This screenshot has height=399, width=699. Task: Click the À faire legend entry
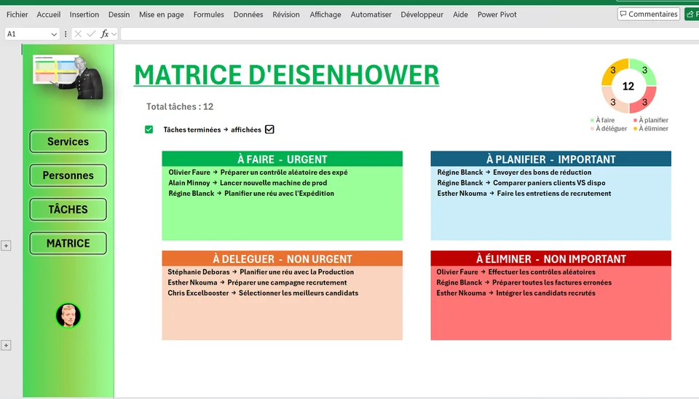click(603, 120)
